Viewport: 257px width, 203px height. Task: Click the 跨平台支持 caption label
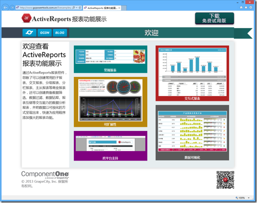tap(110, 158)
